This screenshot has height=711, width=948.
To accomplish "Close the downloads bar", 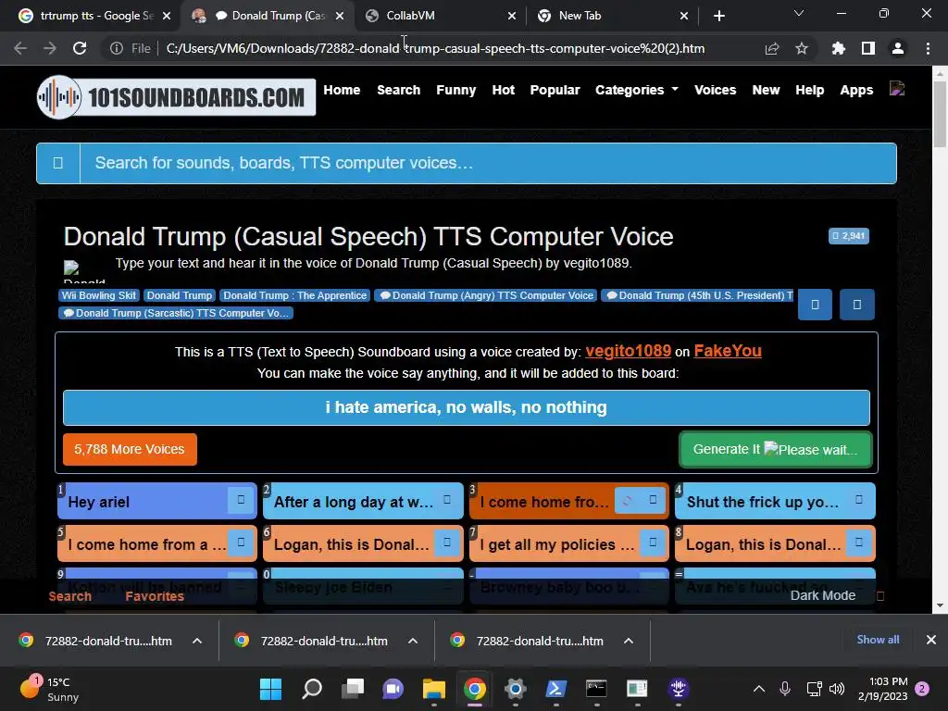I will click(931, 640).
